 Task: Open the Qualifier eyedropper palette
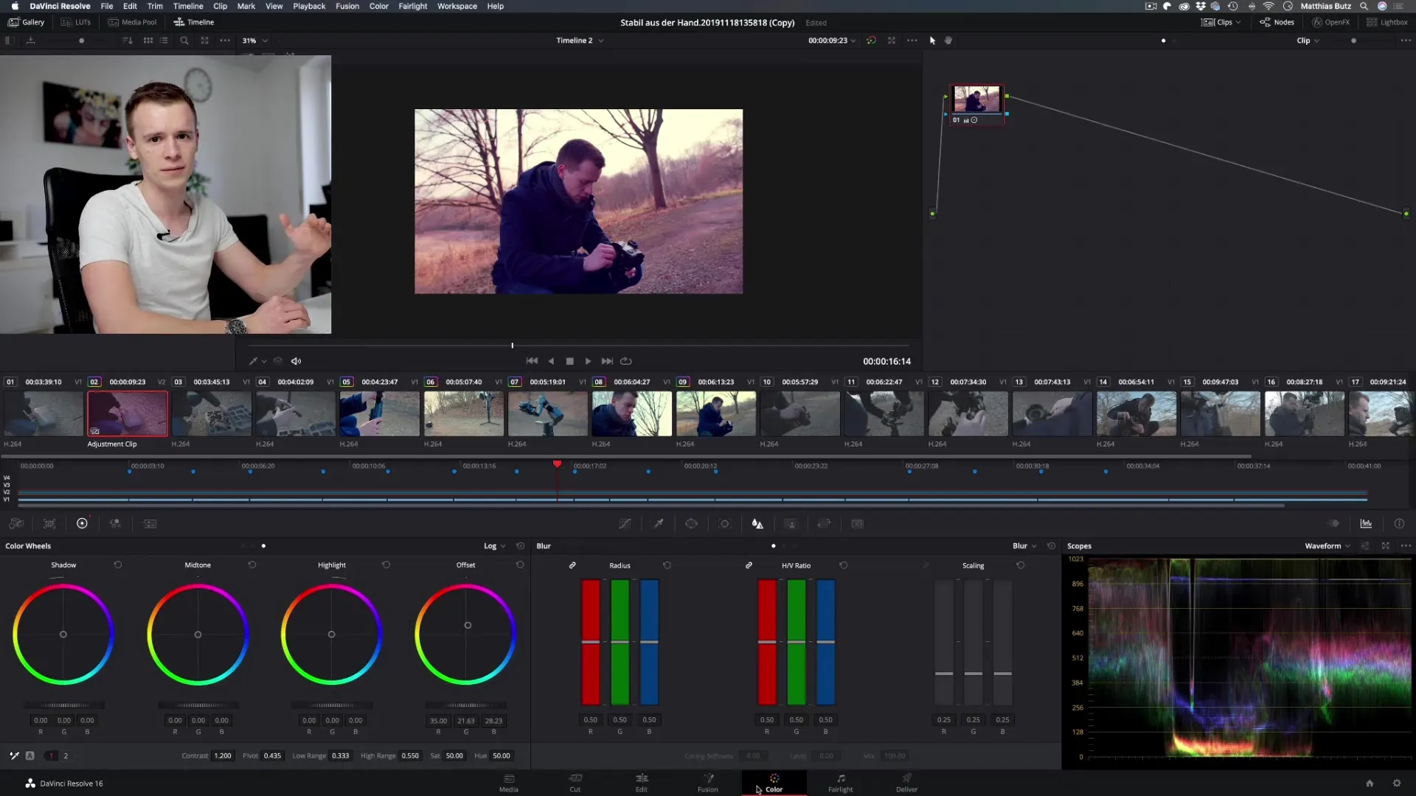coord(659,523)
